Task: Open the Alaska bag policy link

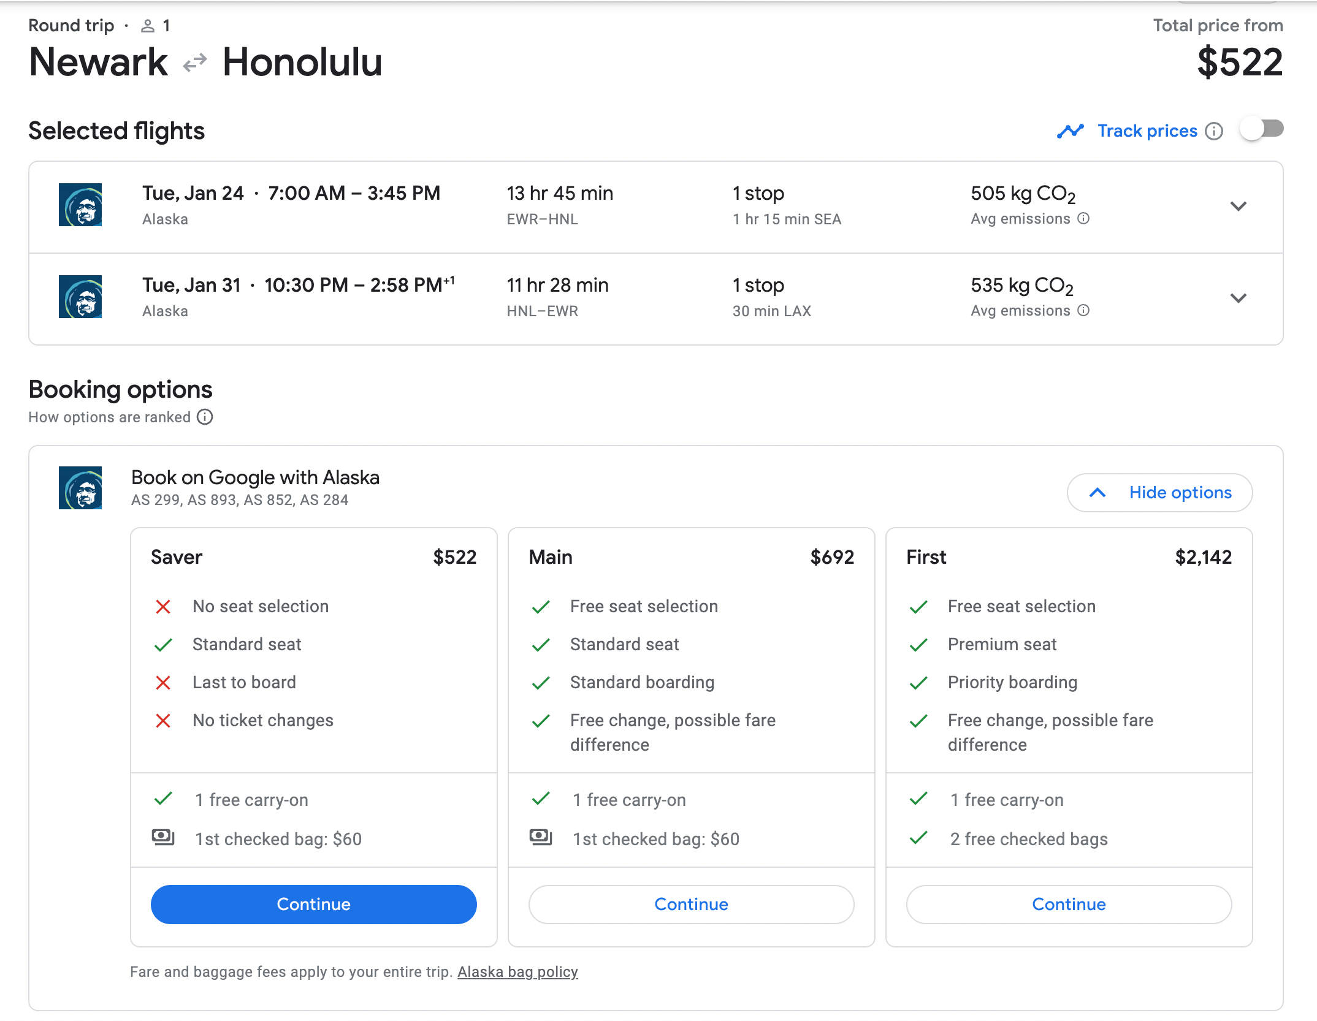Action: [x=517, y=972]
